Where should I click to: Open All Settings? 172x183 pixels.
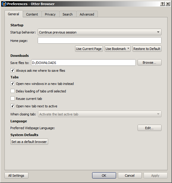[16, 176]
